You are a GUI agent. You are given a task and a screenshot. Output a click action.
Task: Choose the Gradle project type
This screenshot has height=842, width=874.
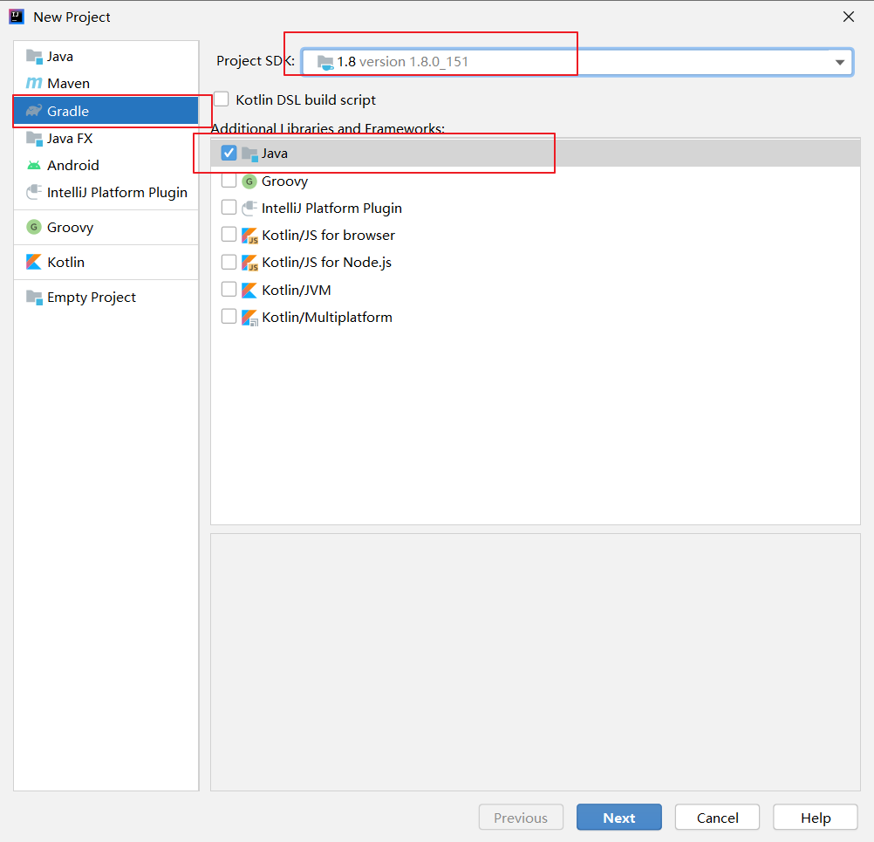click(x=106, y=111)
